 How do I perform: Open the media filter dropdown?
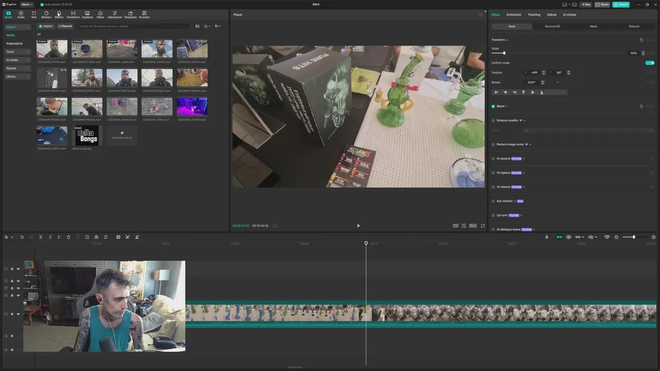pos(218,26)
